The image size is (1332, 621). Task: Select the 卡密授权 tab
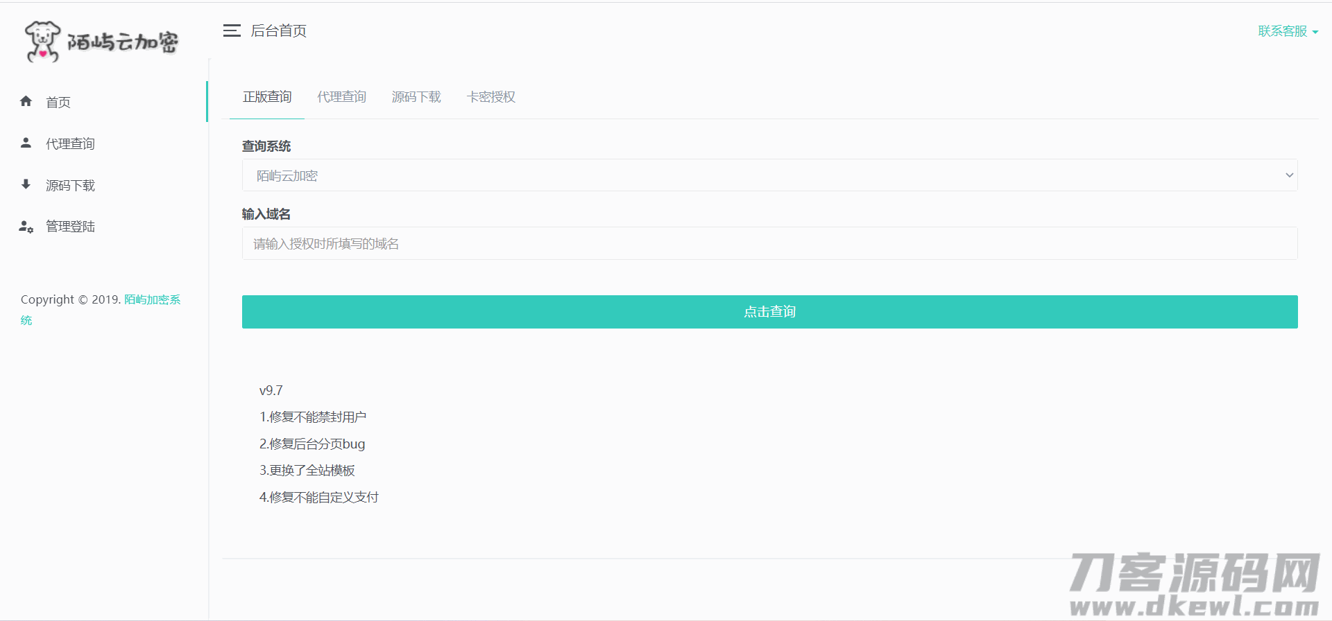[491, 97]
